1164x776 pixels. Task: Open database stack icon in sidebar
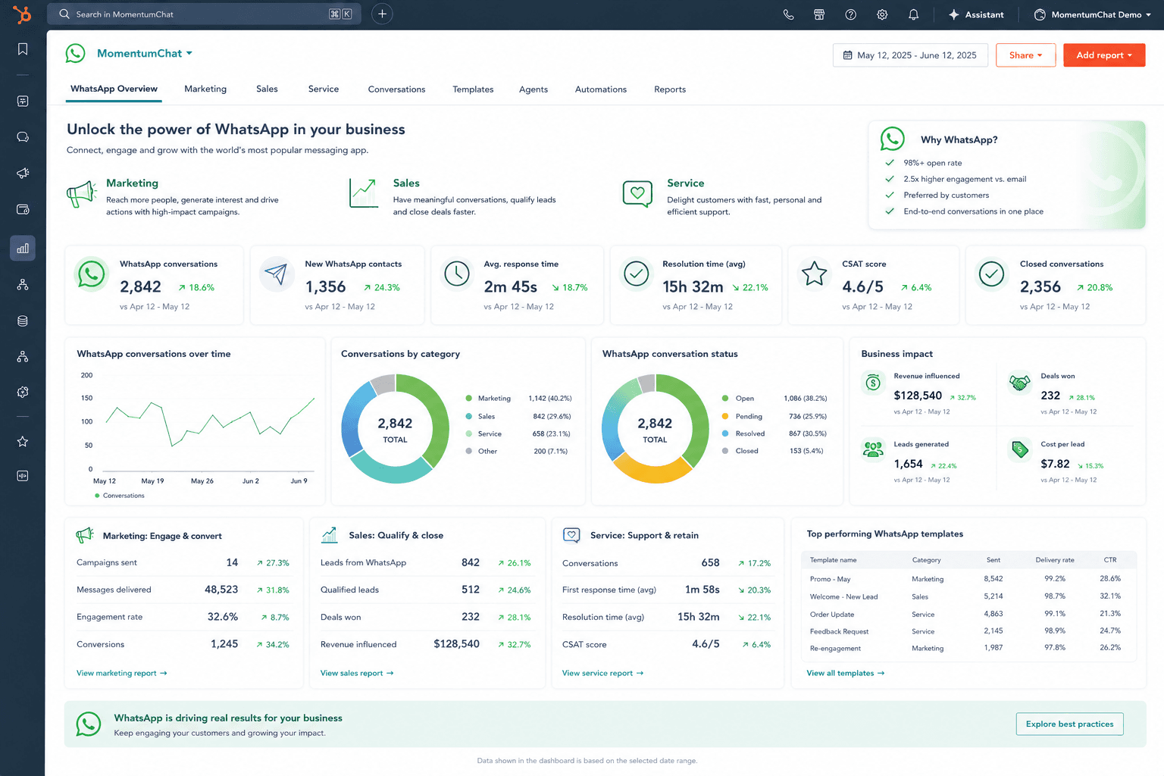[x=23, y=321]
